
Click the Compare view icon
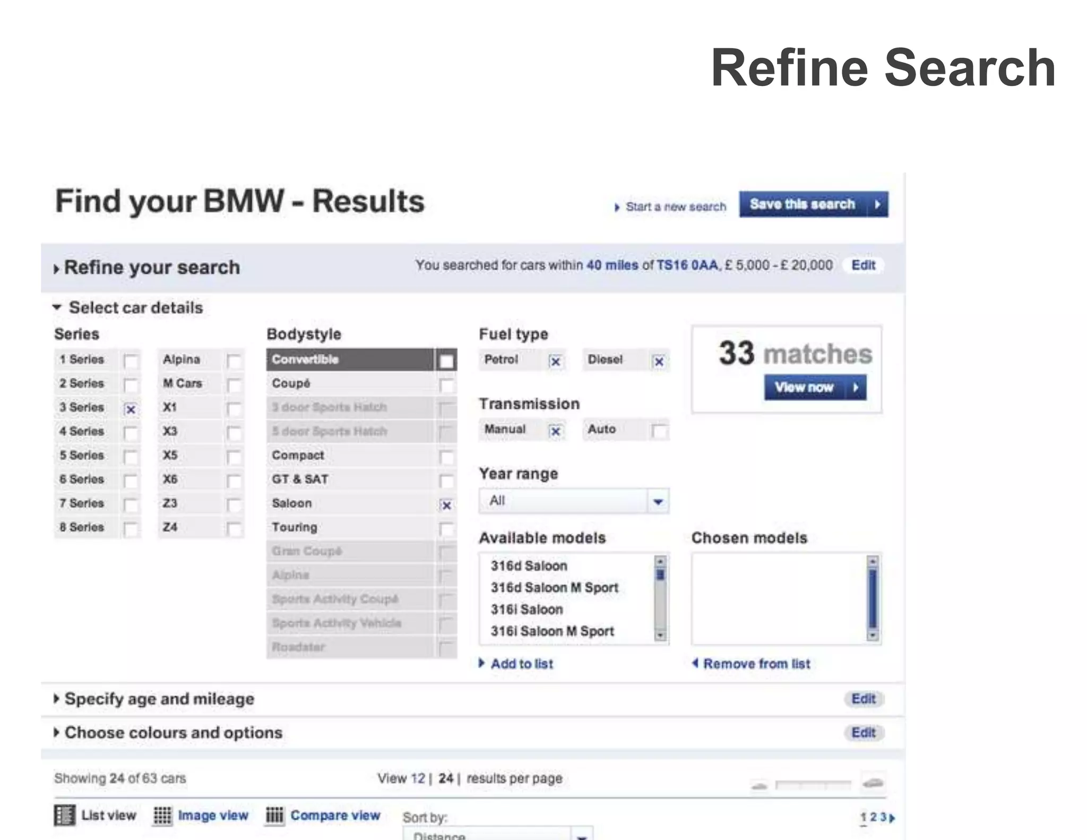[274, 816]
